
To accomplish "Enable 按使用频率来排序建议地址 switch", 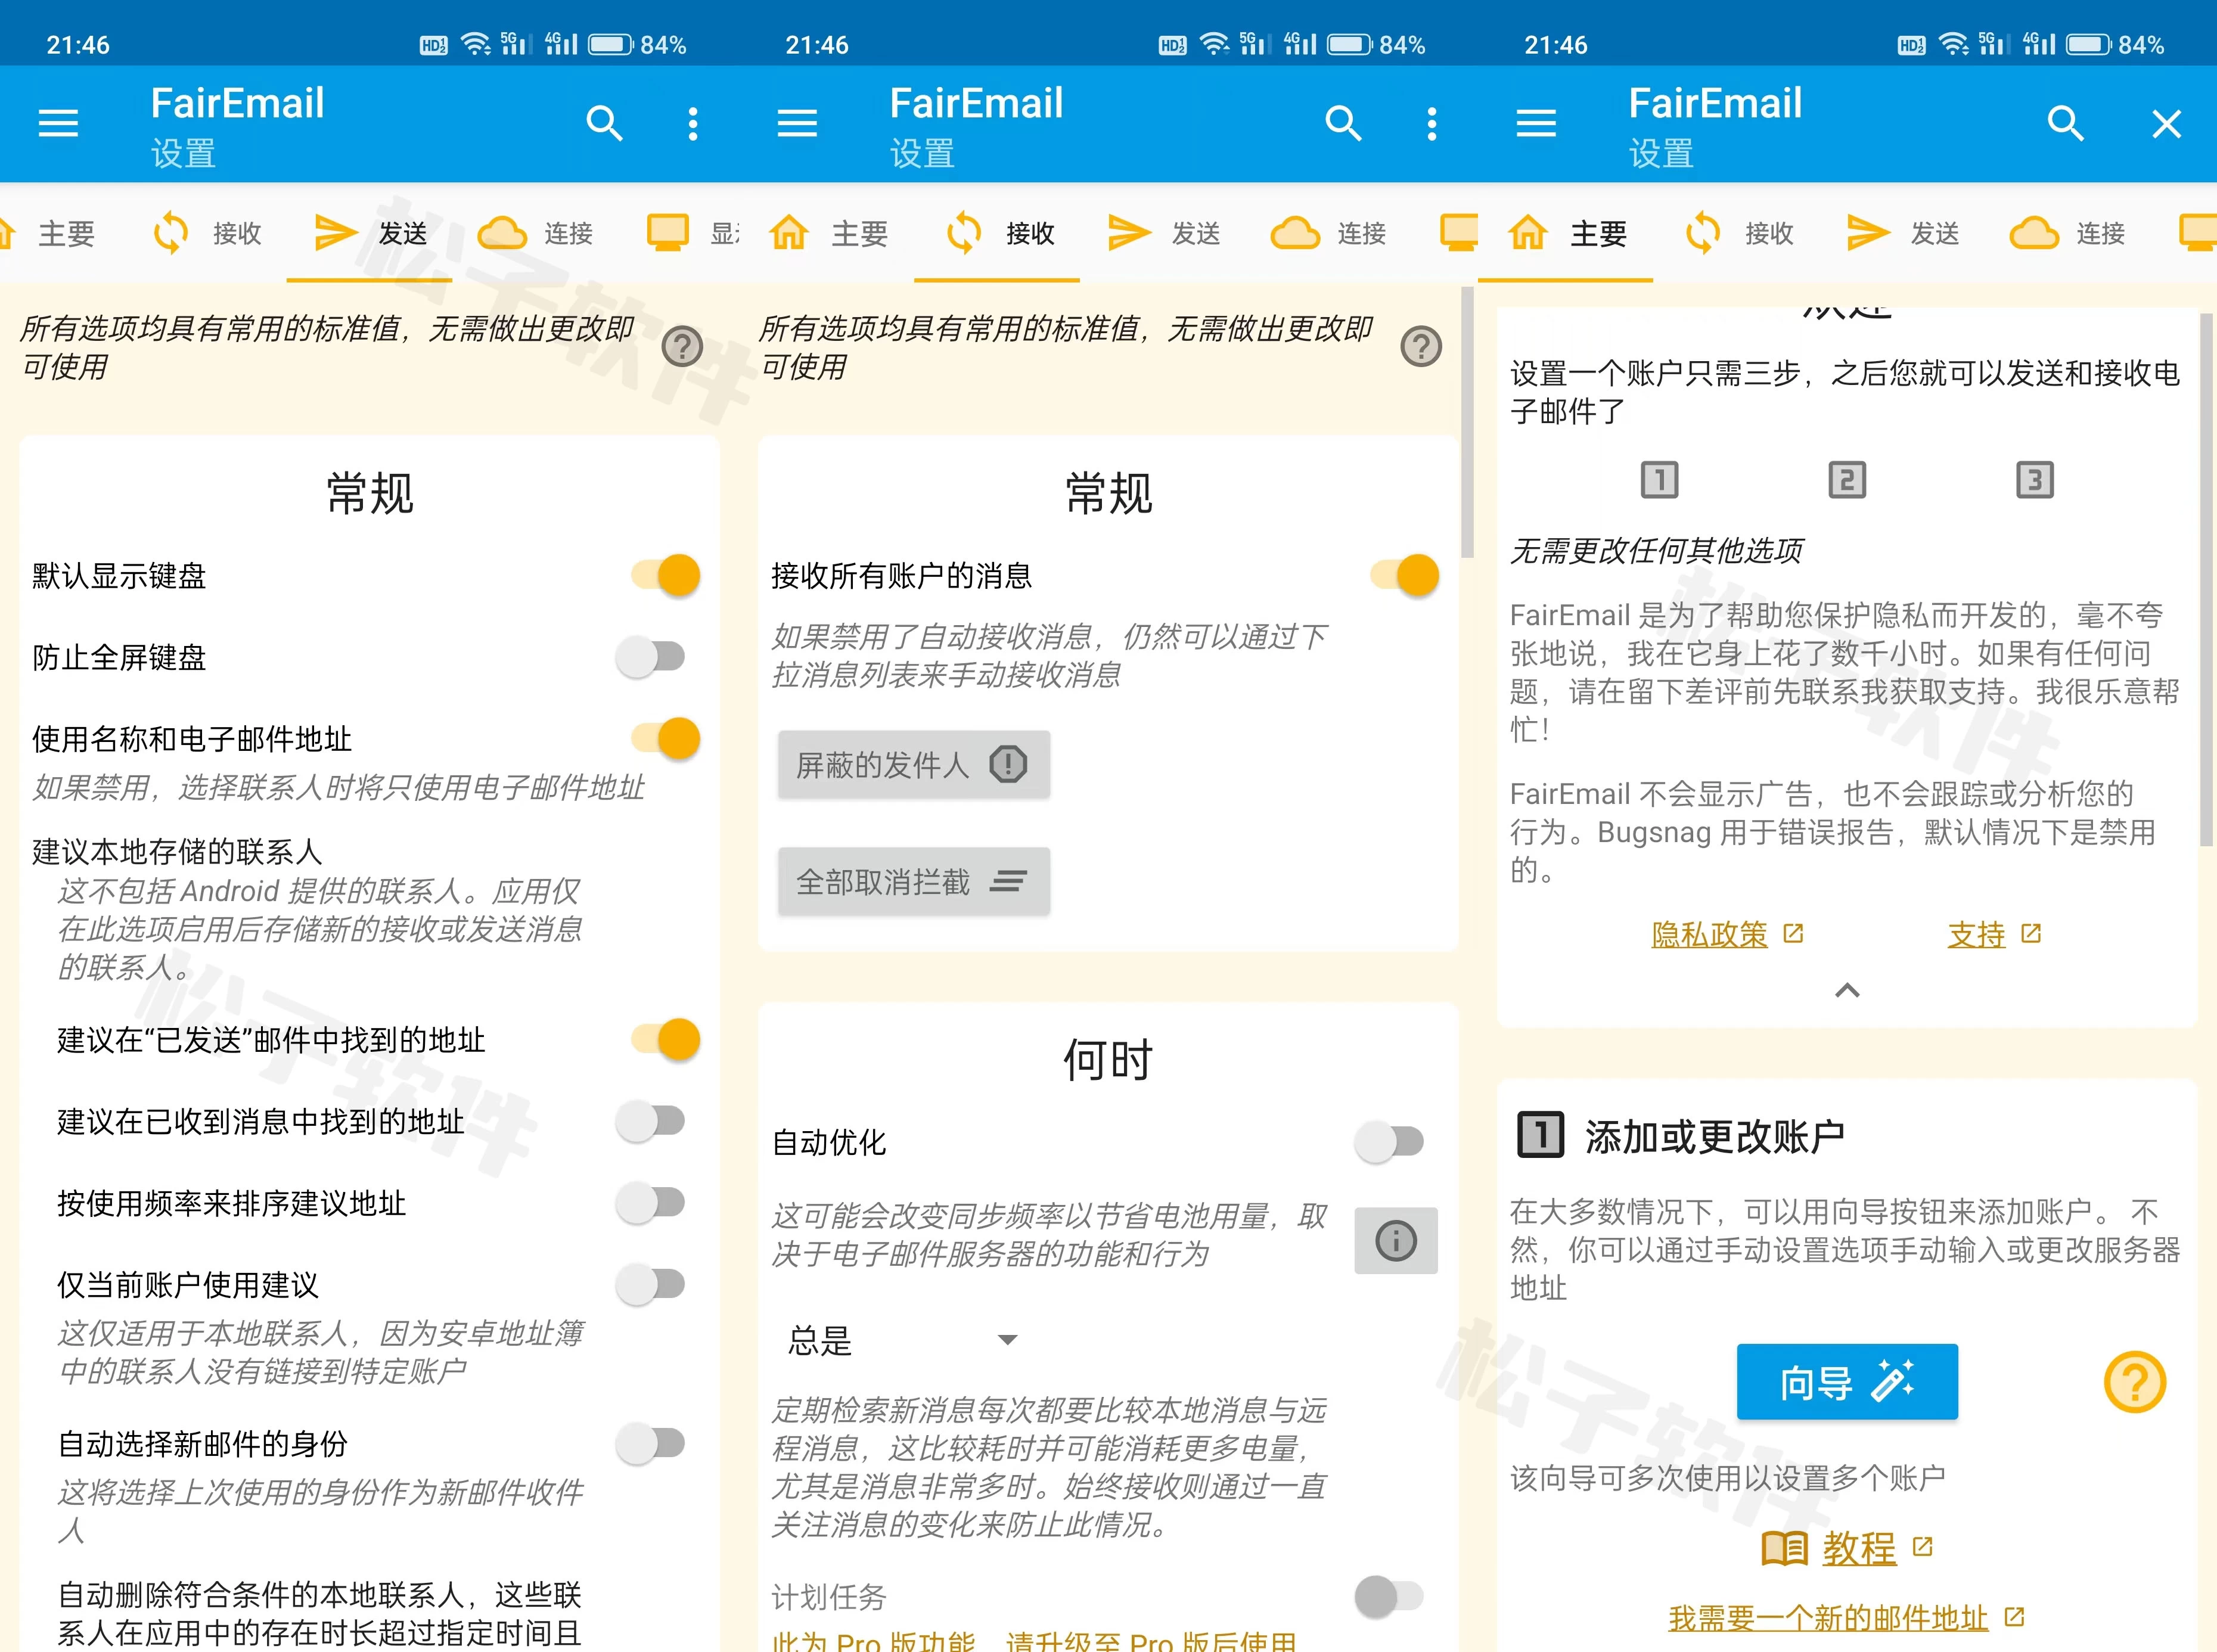I will tap(651, 1202).
